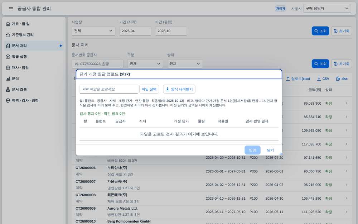
Task: Click the top 초기화 reset button
Action: tap(342, 31)
